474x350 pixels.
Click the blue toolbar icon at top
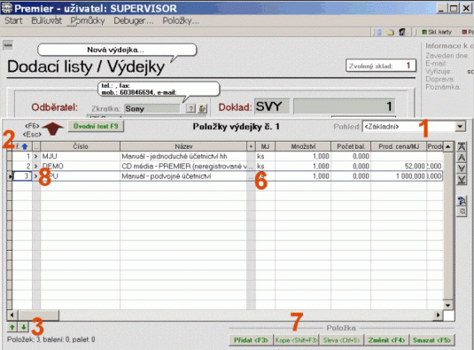pyautogui.click(x=378, y=32)
